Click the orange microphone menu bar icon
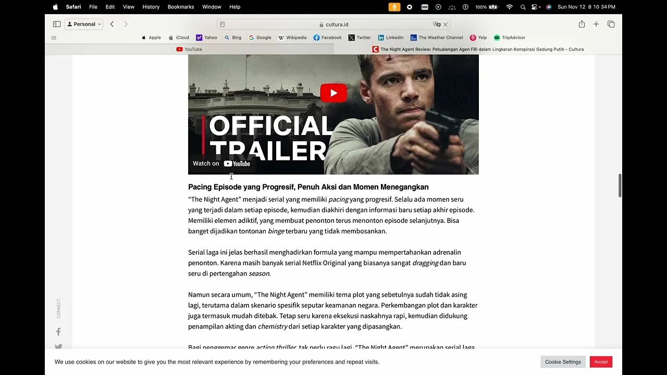The height and width of the screenshot is (375, 667). point(394,7)
